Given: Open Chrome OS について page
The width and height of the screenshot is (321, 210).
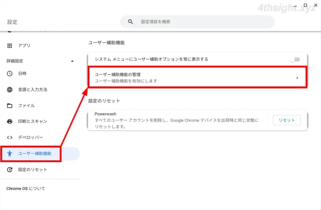Looking at the screenshot, I should point(26,188).
